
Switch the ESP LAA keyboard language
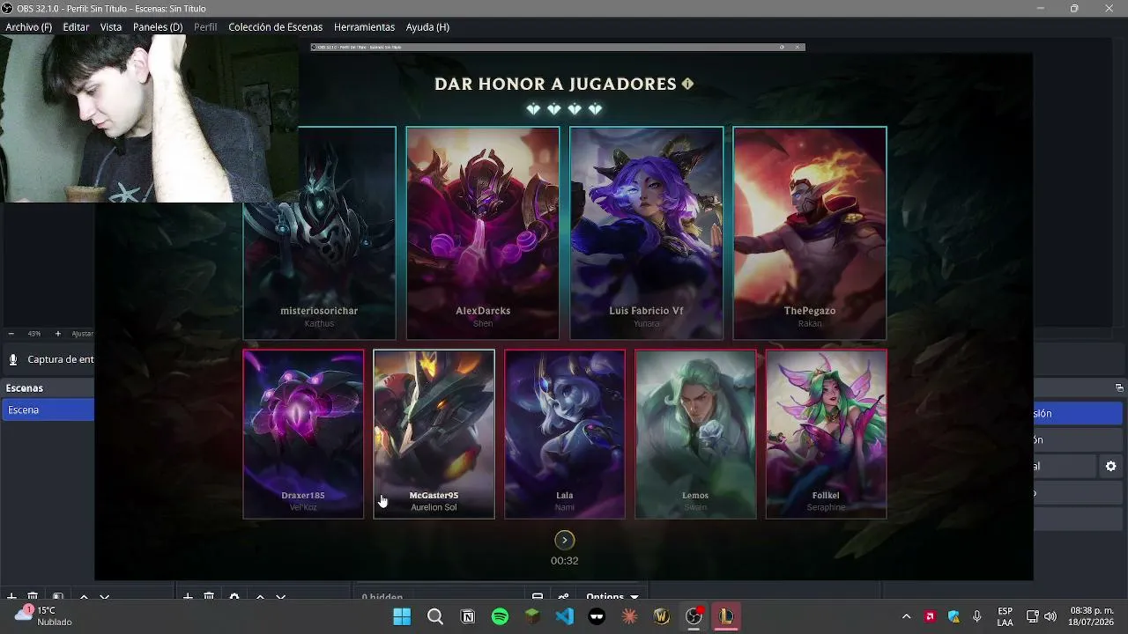(1005, 616)
